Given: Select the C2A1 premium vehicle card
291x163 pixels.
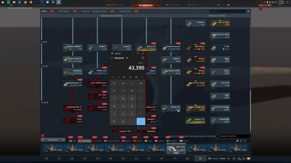Looking at the screenshot, I should point(220,96).
